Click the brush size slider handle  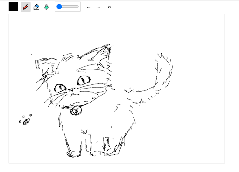tap(59, 7)
